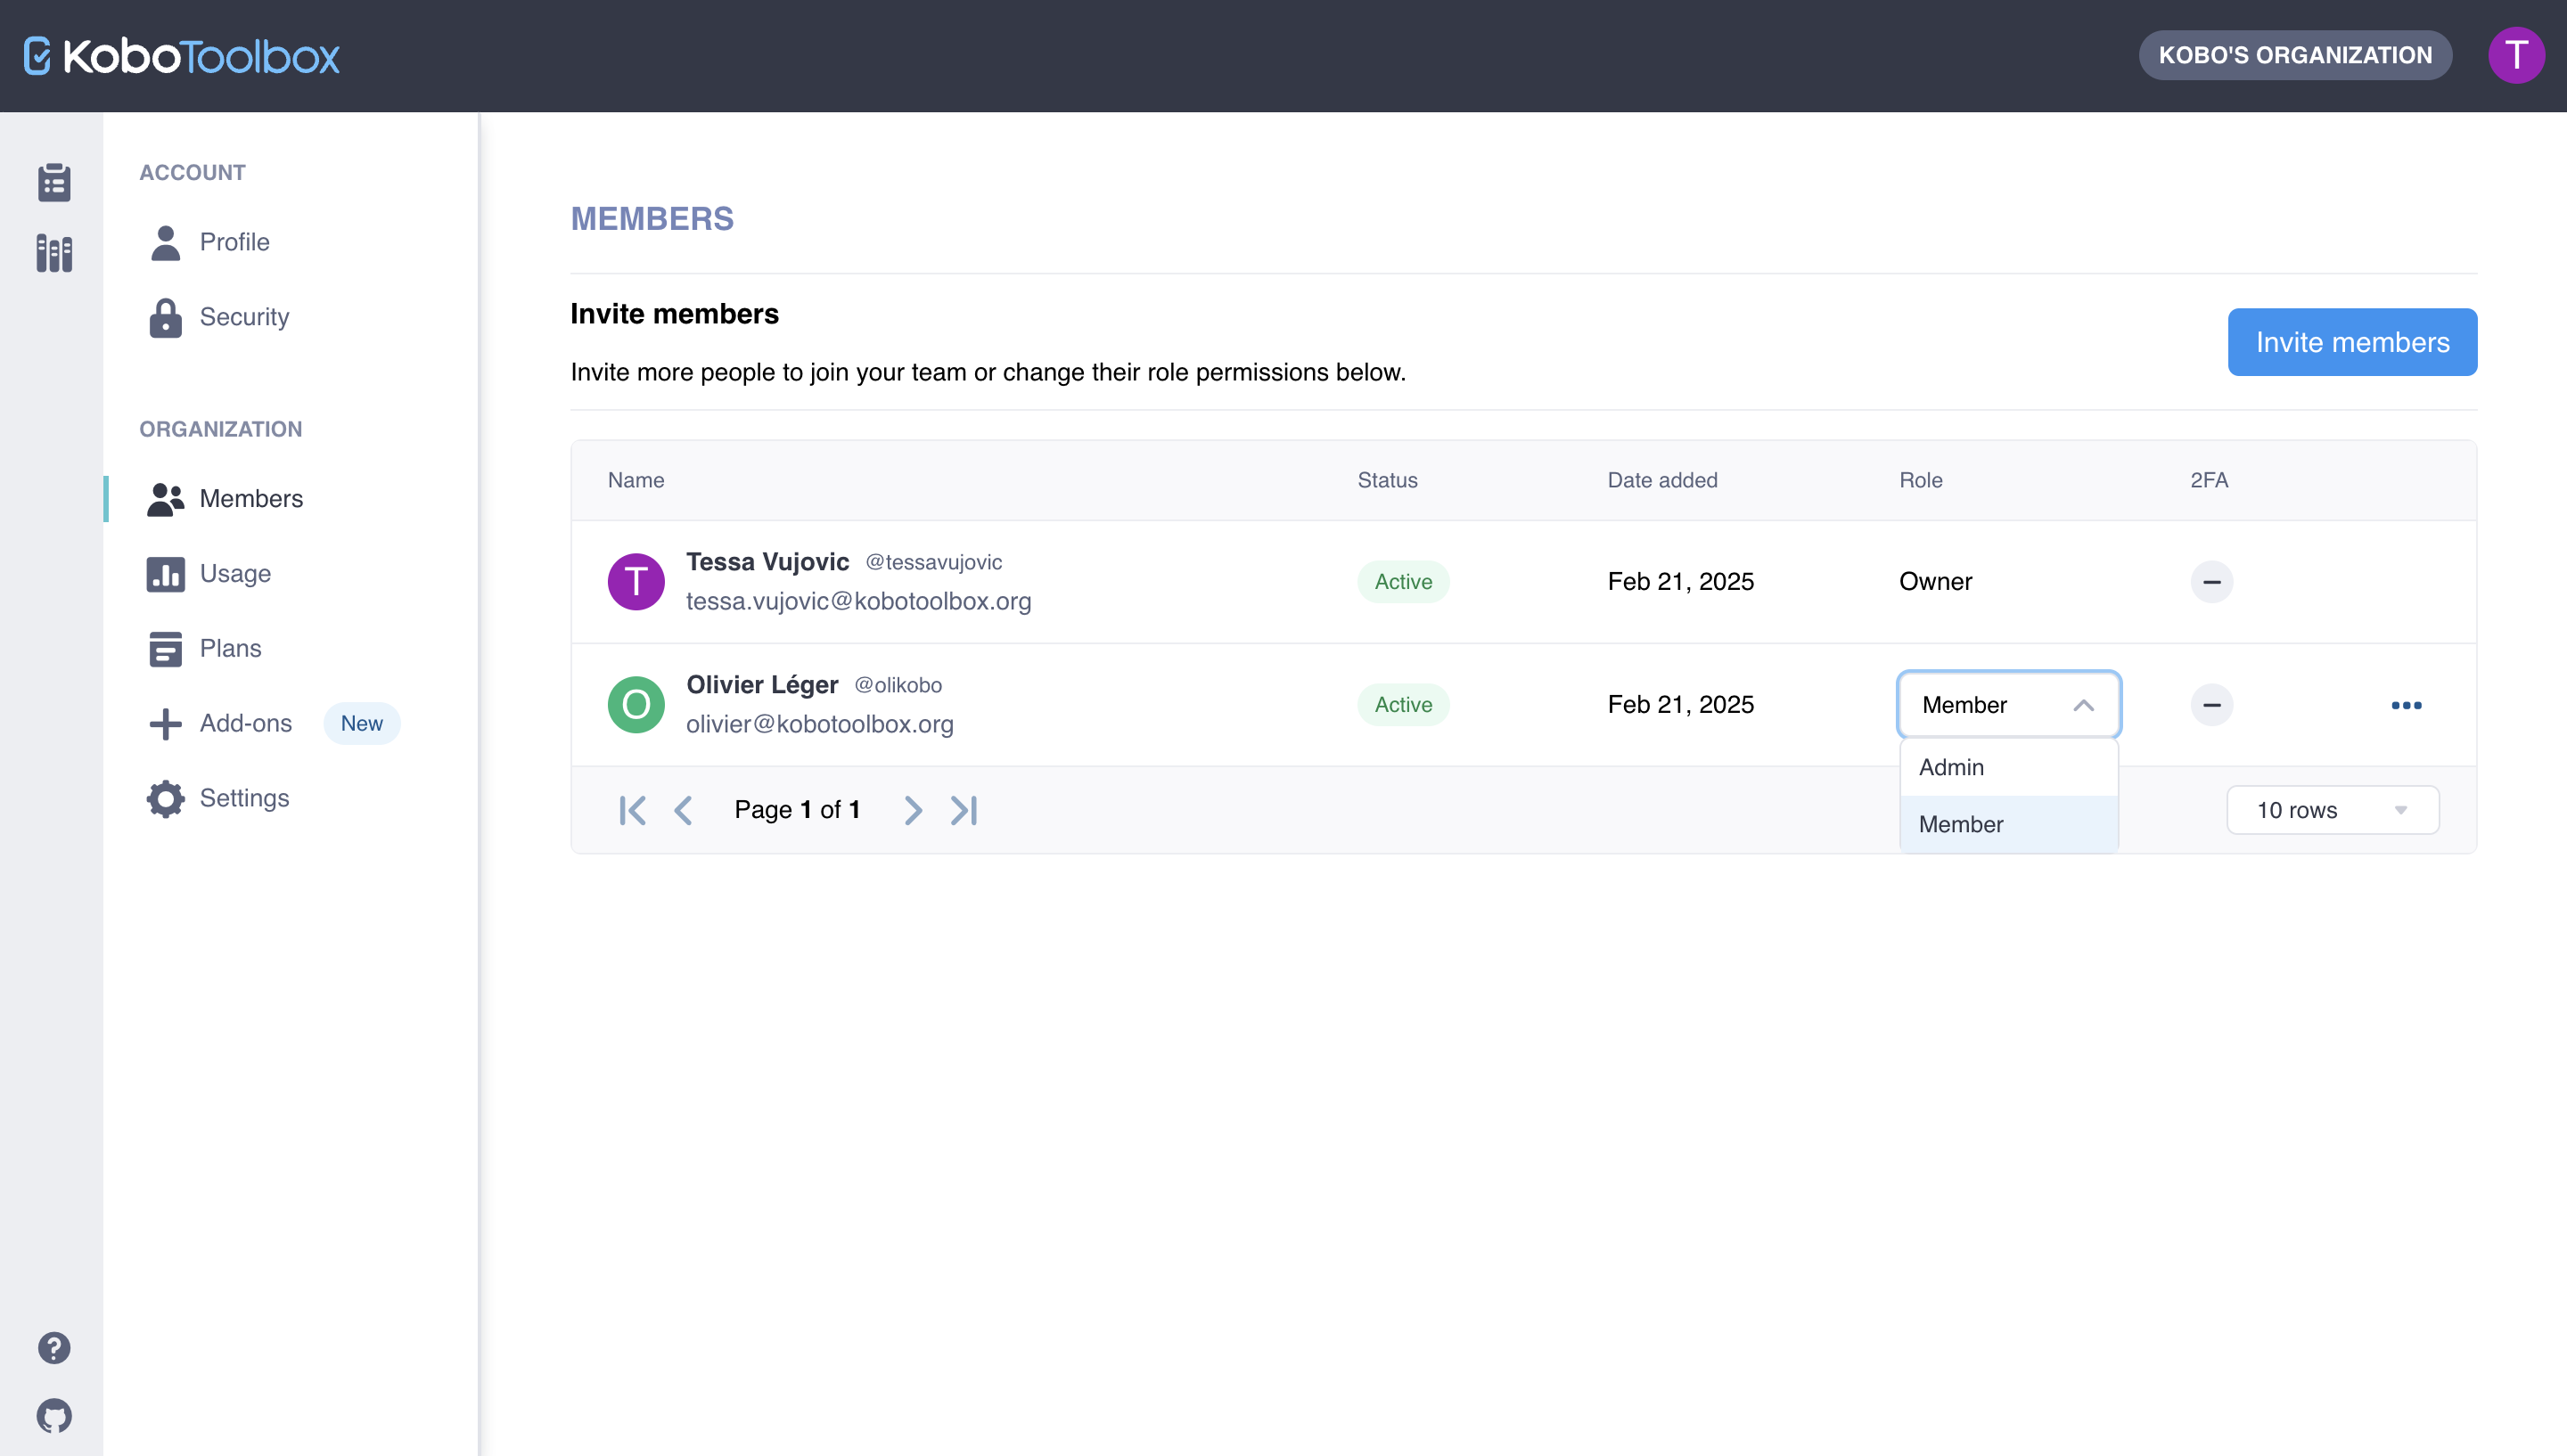Go to last page of members
Screen dimensions: 2567x1456
(x=964, y=810)
